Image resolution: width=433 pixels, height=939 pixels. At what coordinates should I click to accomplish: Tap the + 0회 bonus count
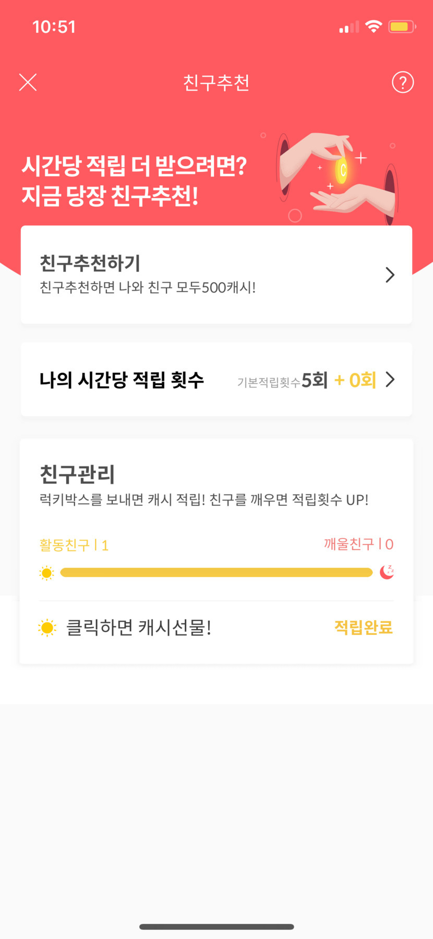(x=355, y=380)
